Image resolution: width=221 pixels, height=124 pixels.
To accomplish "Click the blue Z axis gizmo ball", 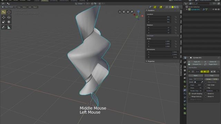I will (x=138, y=11).
